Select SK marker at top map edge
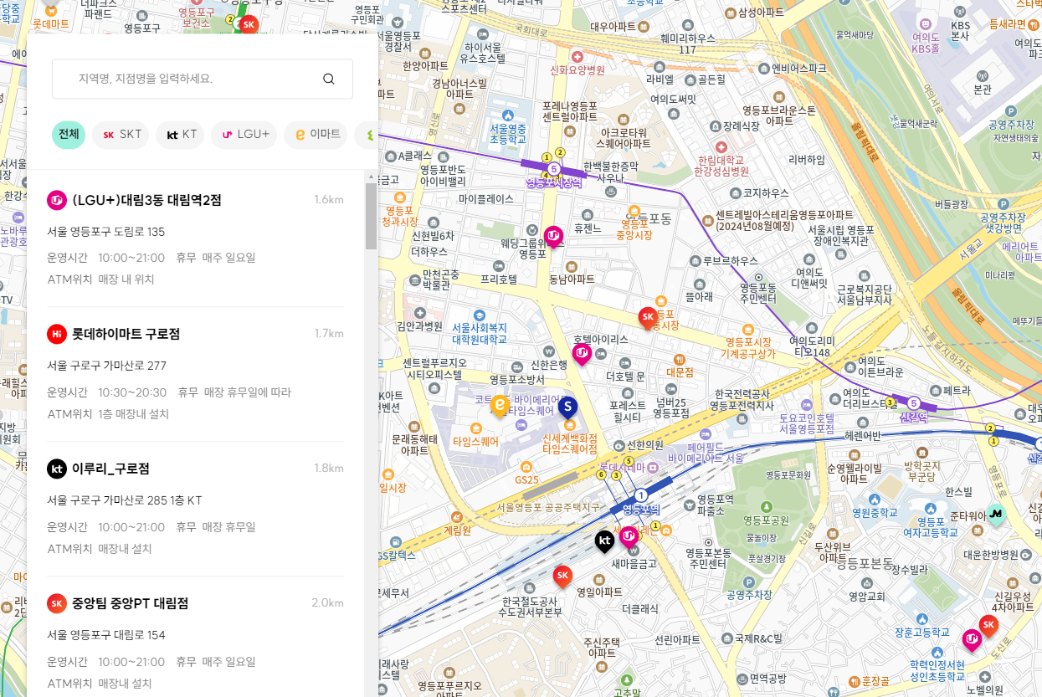 [248, 25]
